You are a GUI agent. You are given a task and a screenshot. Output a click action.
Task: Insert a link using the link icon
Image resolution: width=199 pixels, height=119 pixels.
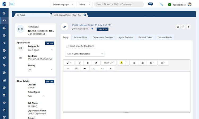click(x=68, y=68)
